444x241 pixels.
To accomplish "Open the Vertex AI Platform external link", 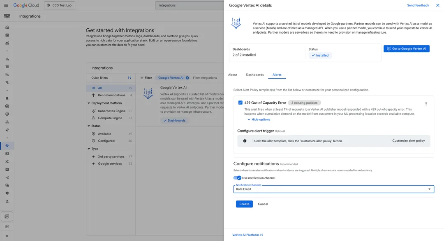I will tap(247, 235).
